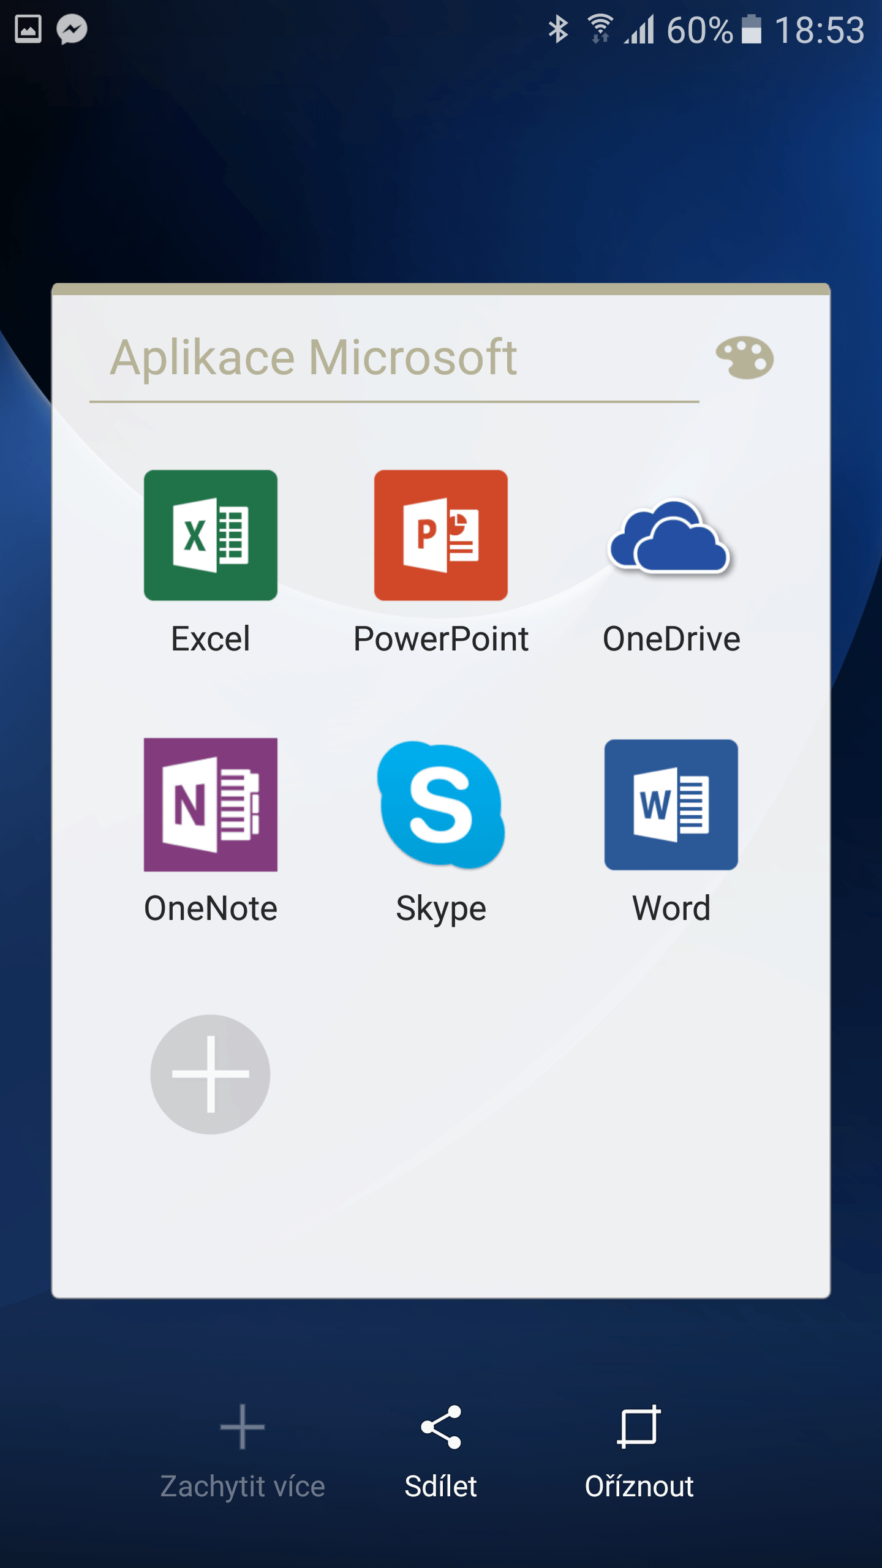Open the folder color palette

(x=744, y=358)
